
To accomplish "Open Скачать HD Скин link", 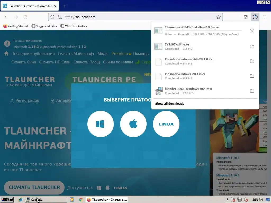I will coord(55,62).
